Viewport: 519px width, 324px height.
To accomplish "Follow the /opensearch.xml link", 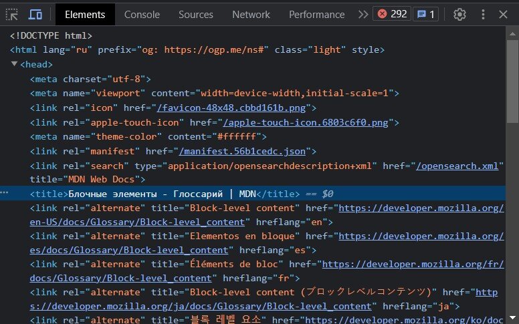I will click(x=457, y=166).
